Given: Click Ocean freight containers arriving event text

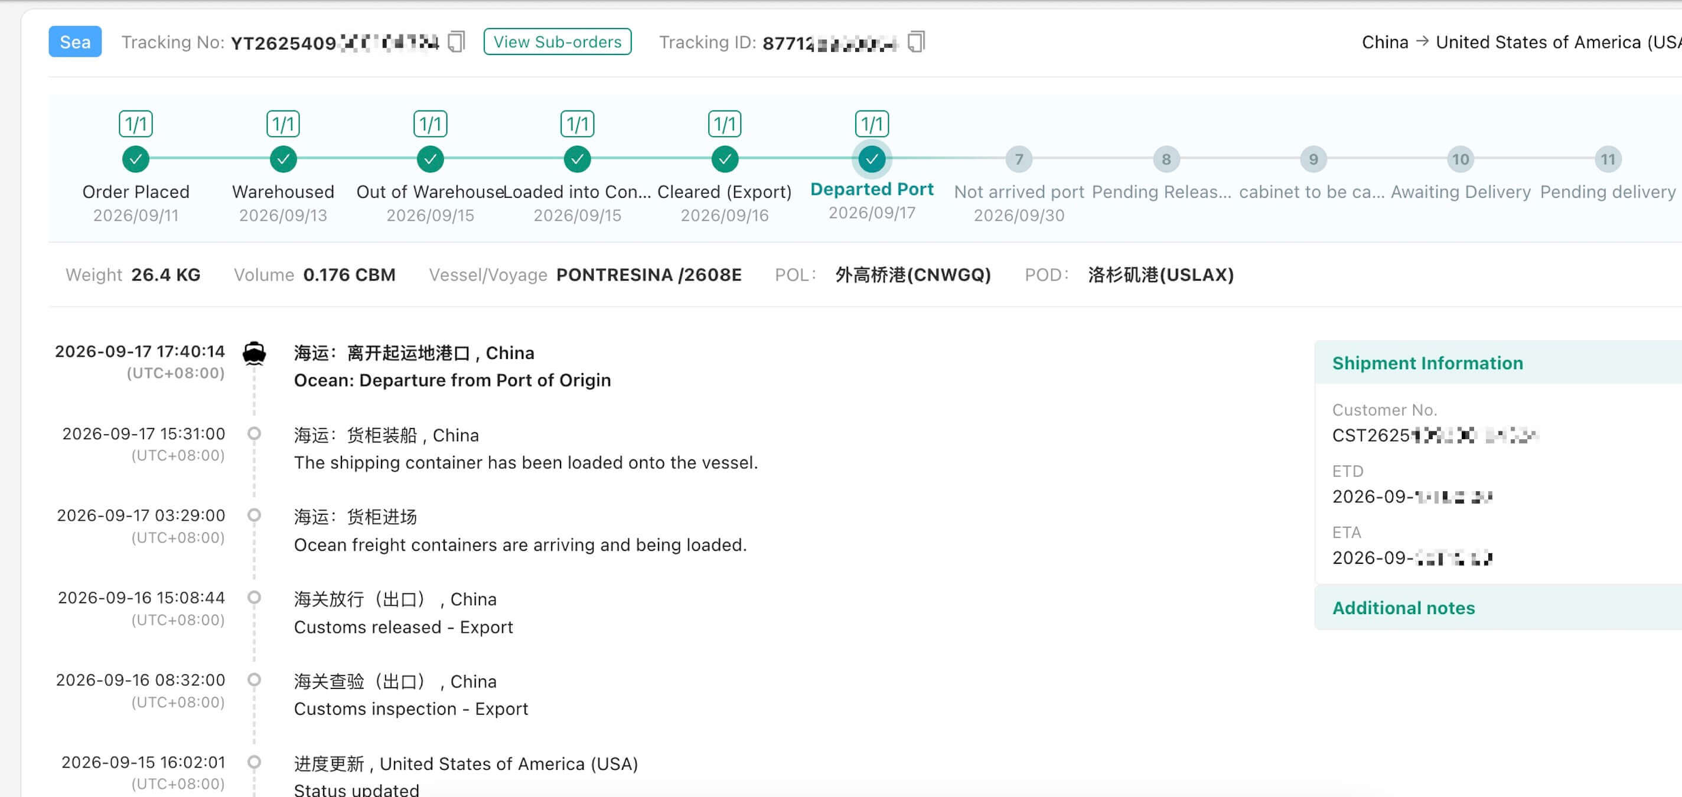Looking at the screenshot, I should point(520,545).
